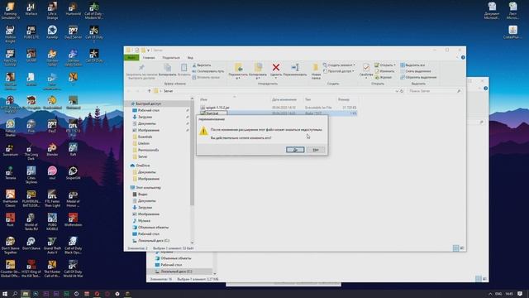Click the Свойства ribbon icon
The image size is (529, 298).
366,70
